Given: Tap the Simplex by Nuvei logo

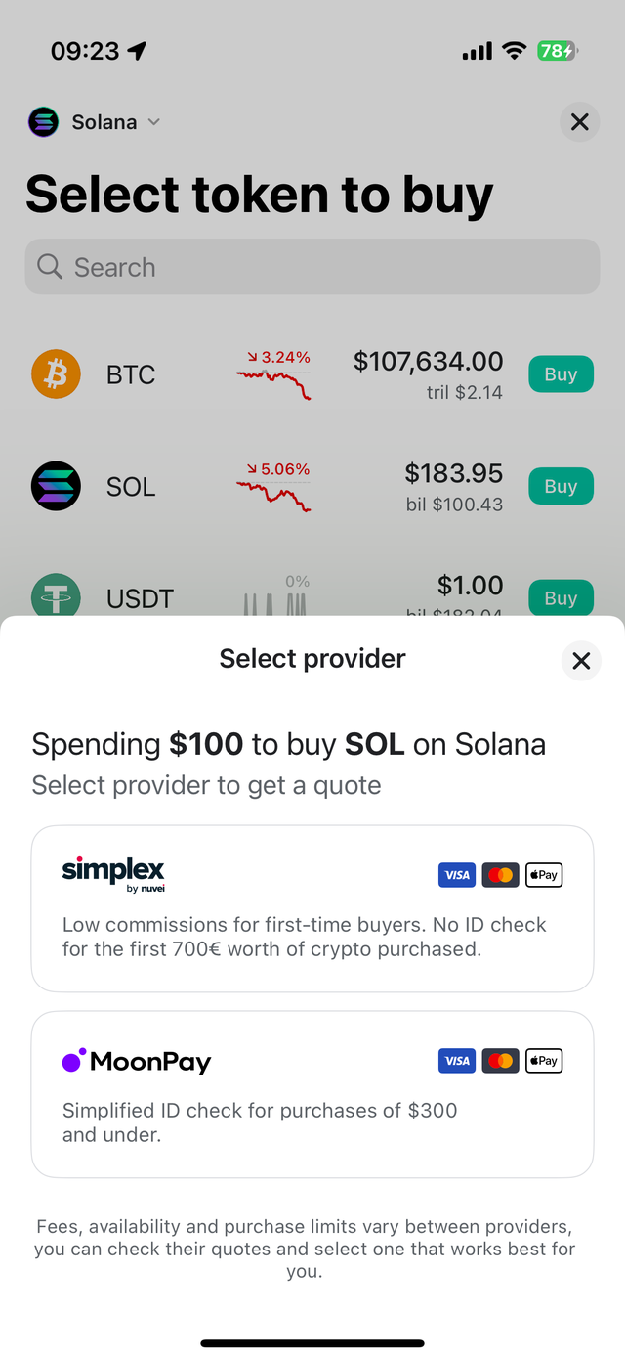Looking at the screenshot, I should (x=113, y=873).
